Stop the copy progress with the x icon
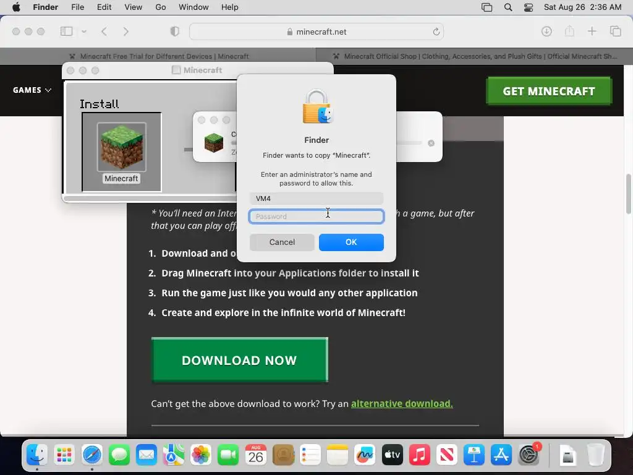This screenshot has width=633, height=475. tap(431, 143)
